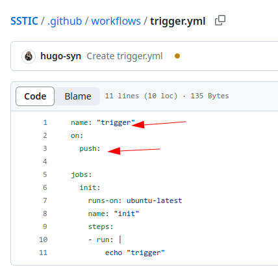The image size is (278, 274).
Task: Click the 'init:' job key in code
Action: pyautogui.click(x=90, y=187)
